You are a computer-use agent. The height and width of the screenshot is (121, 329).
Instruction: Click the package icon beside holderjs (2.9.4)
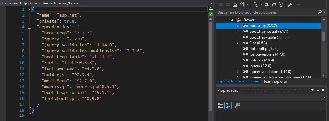click(x=245, y=60)
